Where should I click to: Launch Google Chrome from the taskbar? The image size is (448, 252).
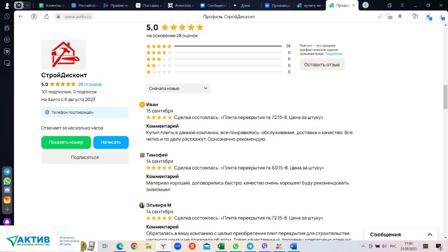point(134,246)
